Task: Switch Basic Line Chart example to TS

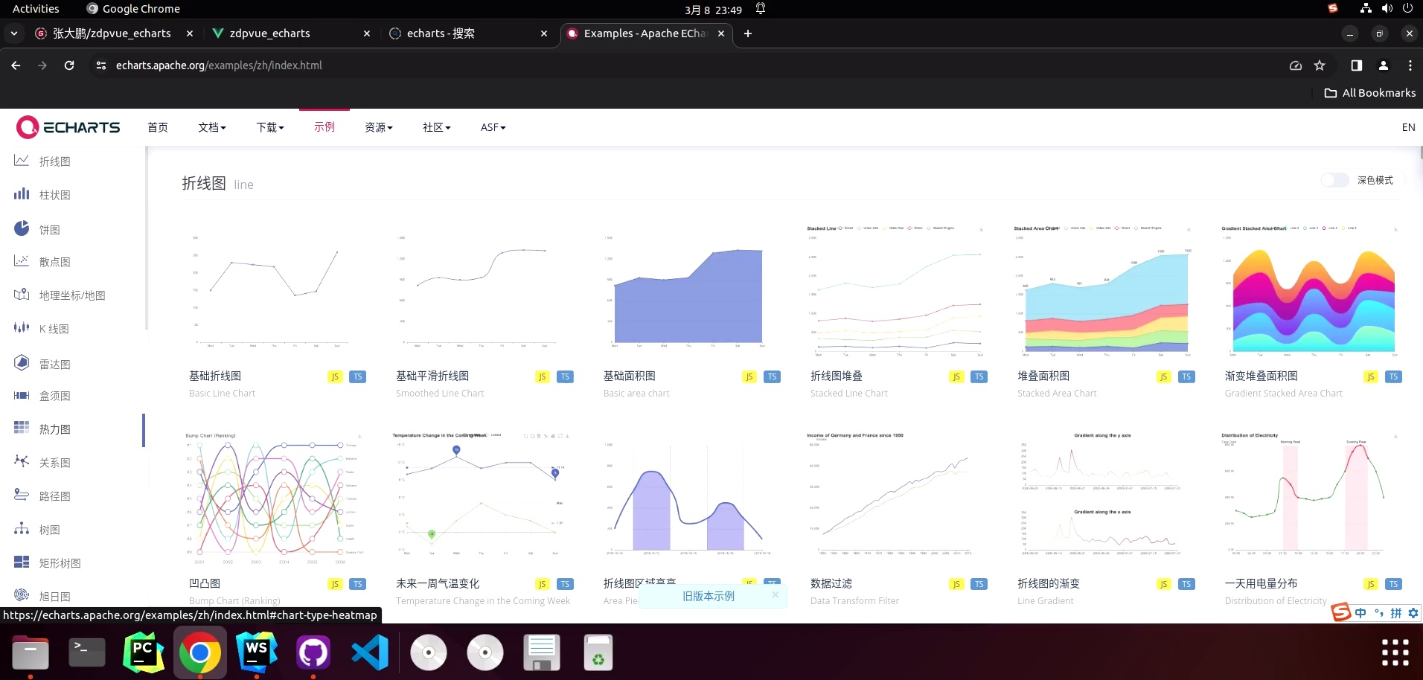Action: click(x=357, y=376)
